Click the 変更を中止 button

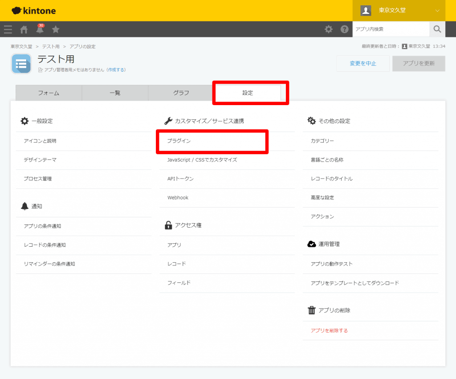click(363, 64)
